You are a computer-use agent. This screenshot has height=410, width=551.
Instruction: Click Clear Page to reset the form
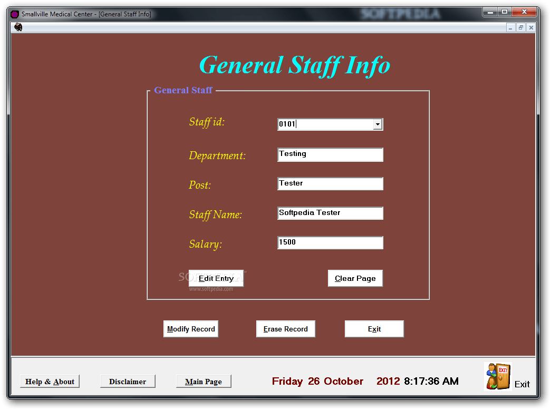tap(355, 278)
